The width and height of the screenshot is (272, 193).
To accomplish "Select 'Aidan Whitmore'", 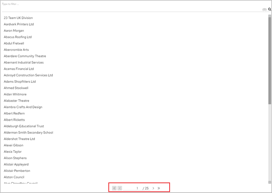I will 15,94.
